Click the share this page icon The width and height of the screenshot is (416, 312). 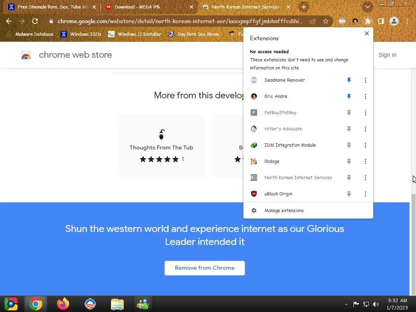click(x=313, y=21)
